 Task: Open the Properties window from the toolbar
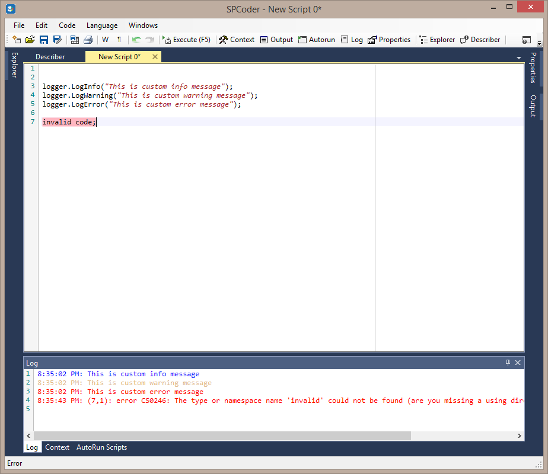(389, 40)
